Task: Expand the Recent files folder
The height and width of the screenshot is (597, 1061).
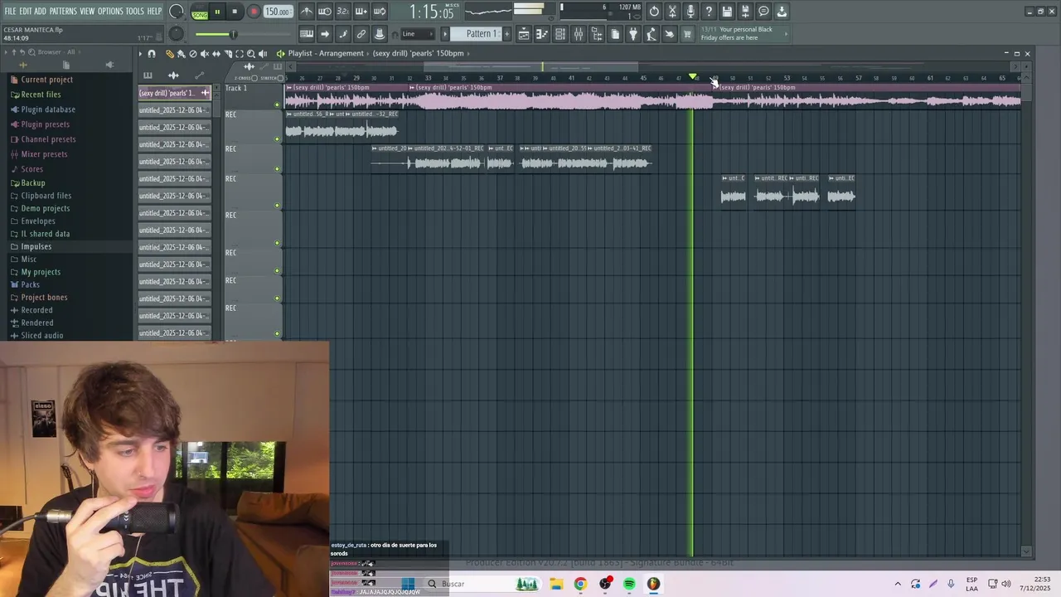Action: (41, 95)
